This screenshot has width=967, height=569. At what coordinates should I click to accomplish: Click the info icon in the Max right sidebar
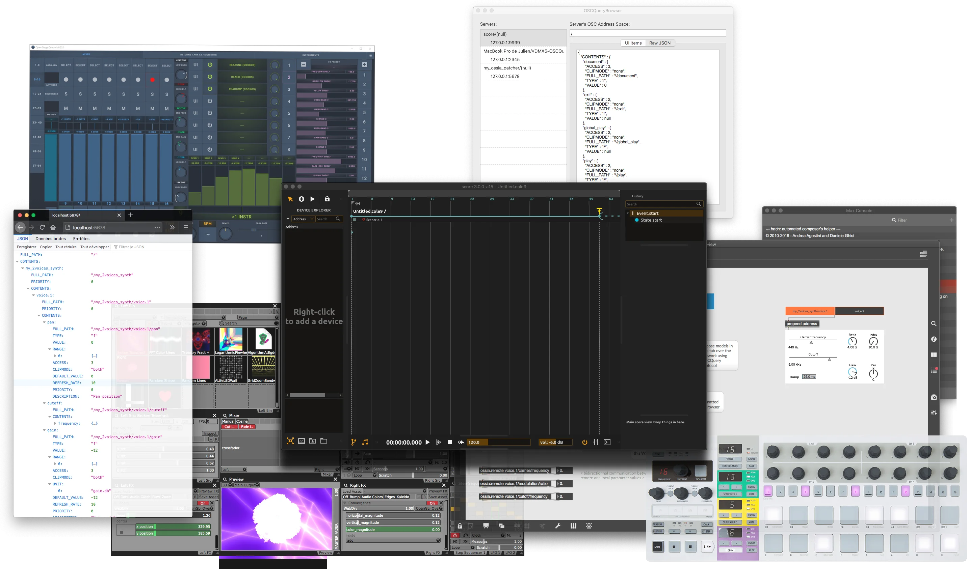point(934,339)
